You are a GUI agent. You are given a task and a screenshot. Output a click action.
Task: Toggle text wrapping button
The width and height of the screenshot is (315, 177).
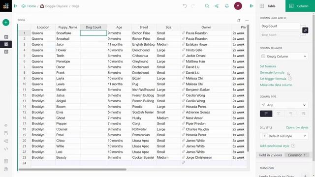303,114
